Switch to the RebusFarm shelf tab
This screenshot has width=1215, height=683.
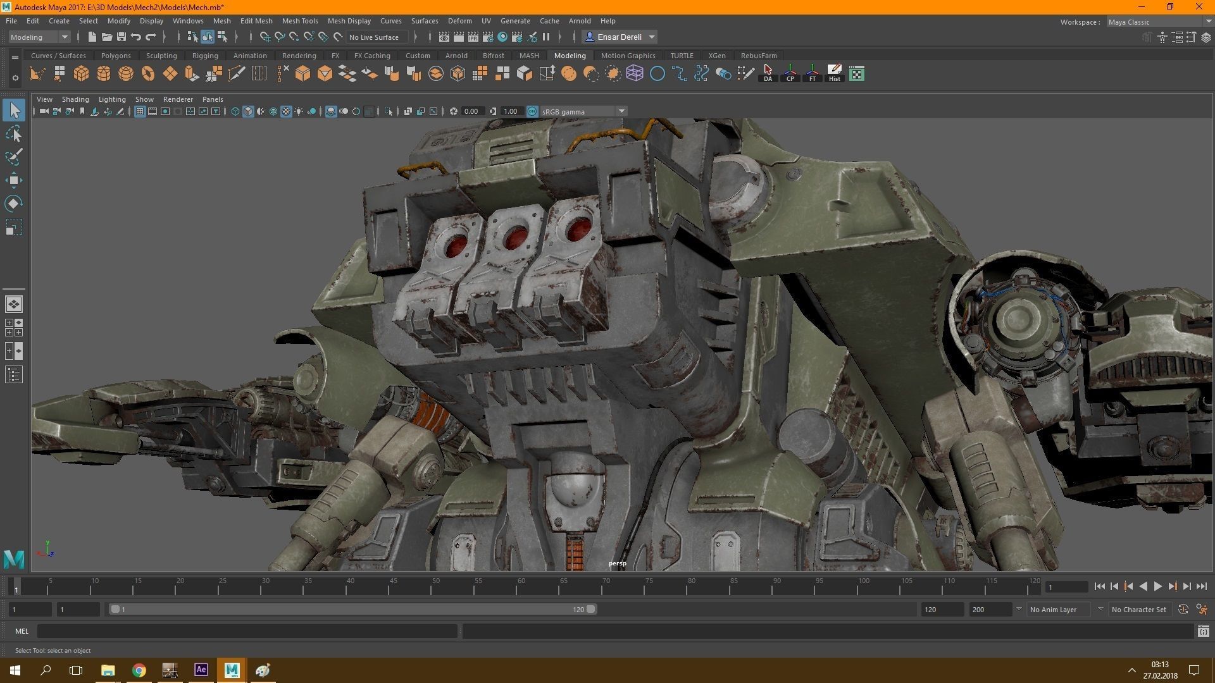point(759,56)
